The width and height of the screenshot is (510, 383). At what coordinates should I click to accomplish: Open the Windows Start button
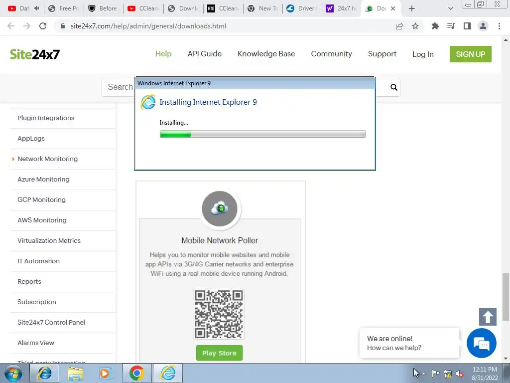[13, 373]
